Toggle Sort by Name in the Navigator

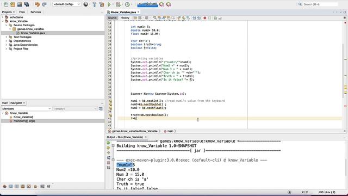42,186
